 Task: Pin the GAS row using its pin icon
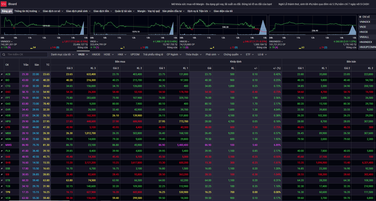pyautogui.click(x=2, y=104)
